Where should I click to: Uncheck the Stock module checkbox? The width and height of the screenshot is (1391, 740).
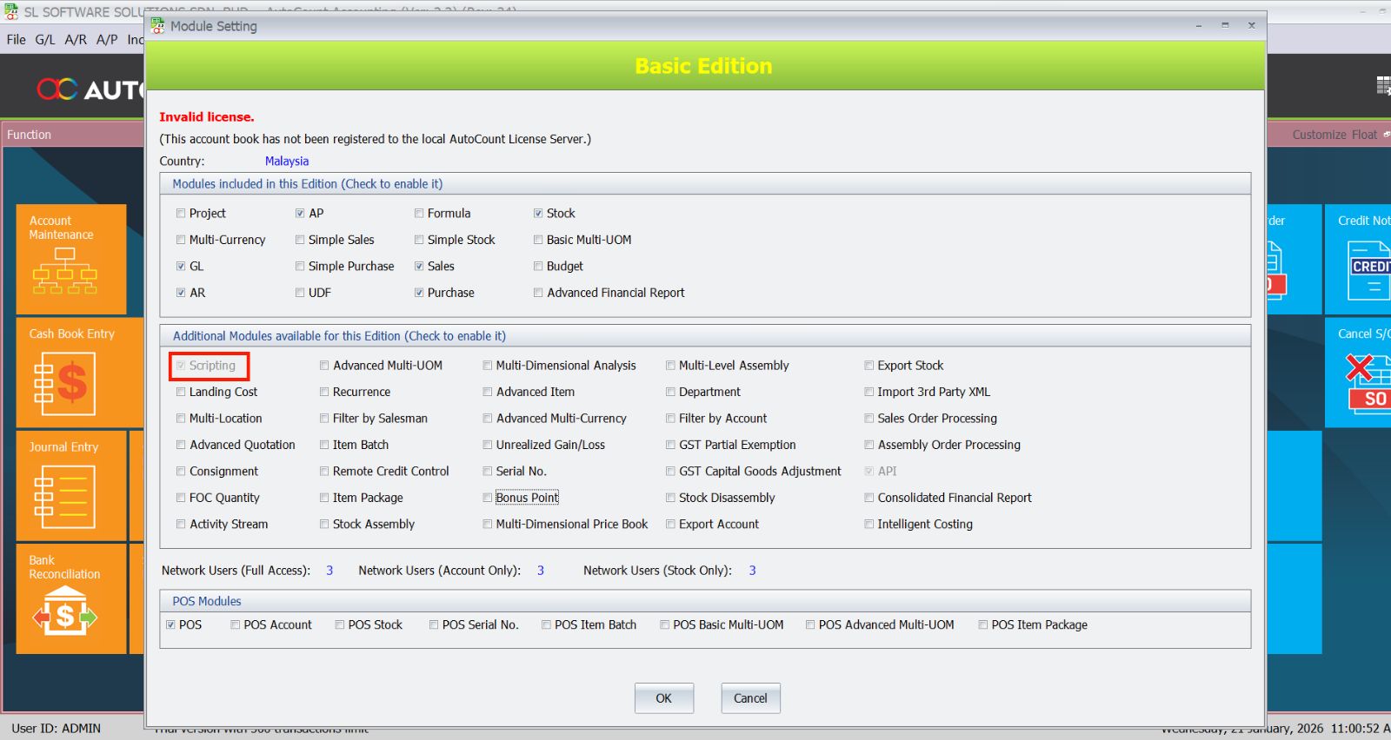tap(538, 214)
